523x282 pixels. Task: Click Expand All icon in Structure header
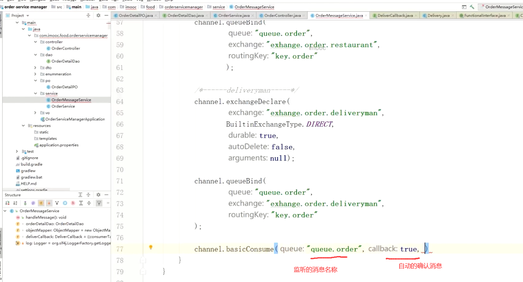[x=81, y=195]
